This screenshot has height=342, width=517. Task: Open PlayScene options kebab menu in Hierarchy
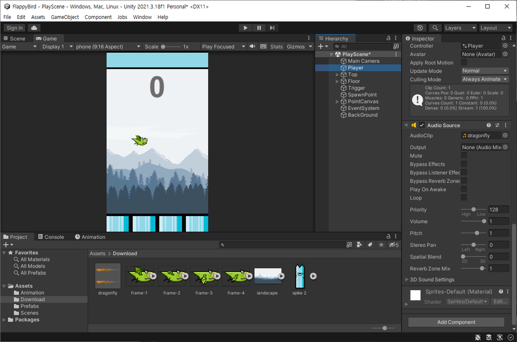(x=396, y=54)
